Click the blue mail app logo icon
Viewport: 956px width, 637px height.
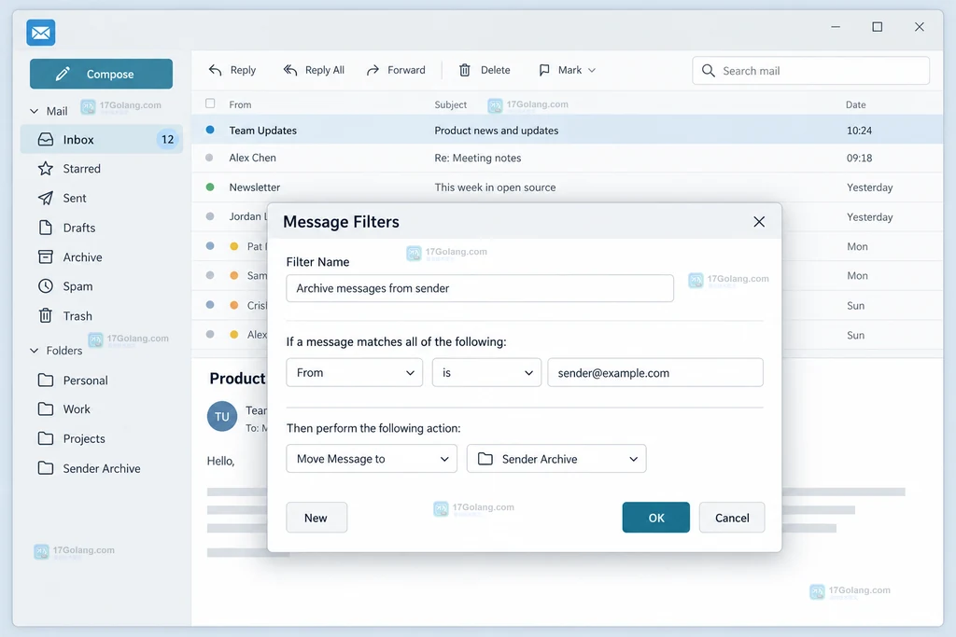click(41, 33)
